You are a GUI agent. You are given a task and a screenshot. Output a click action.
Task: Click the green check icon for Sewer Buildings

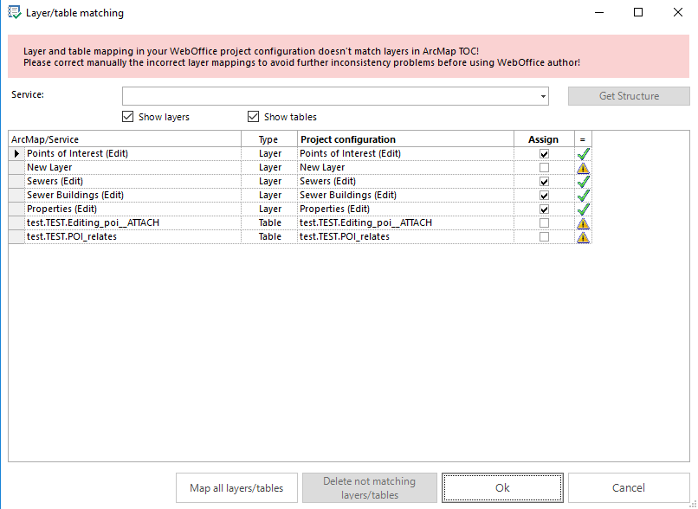(583, 195)
